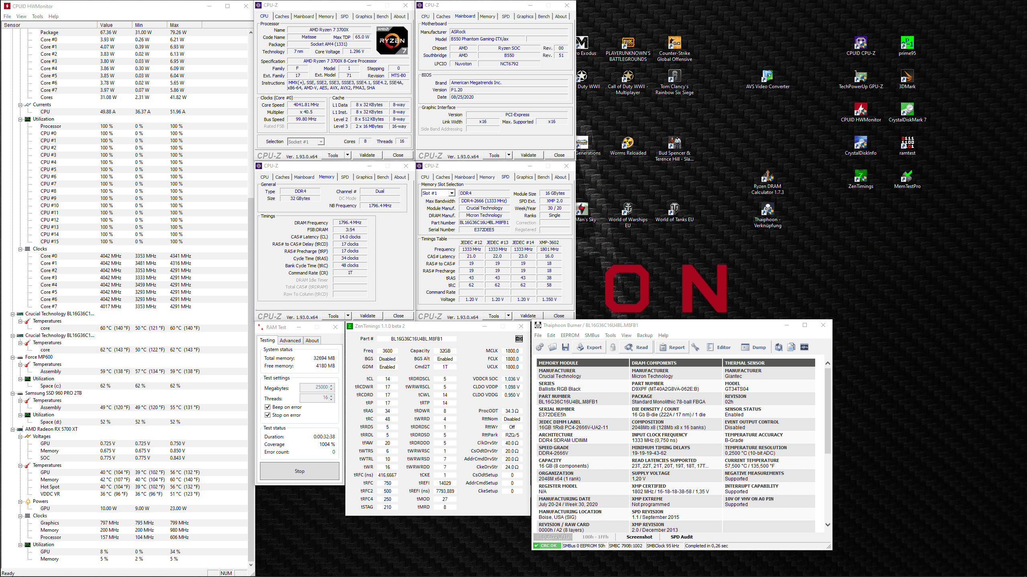The image size is (1027, 577).
Task: Select the 100h - 1FFh page tab
Action: click(x=595, y=537)
